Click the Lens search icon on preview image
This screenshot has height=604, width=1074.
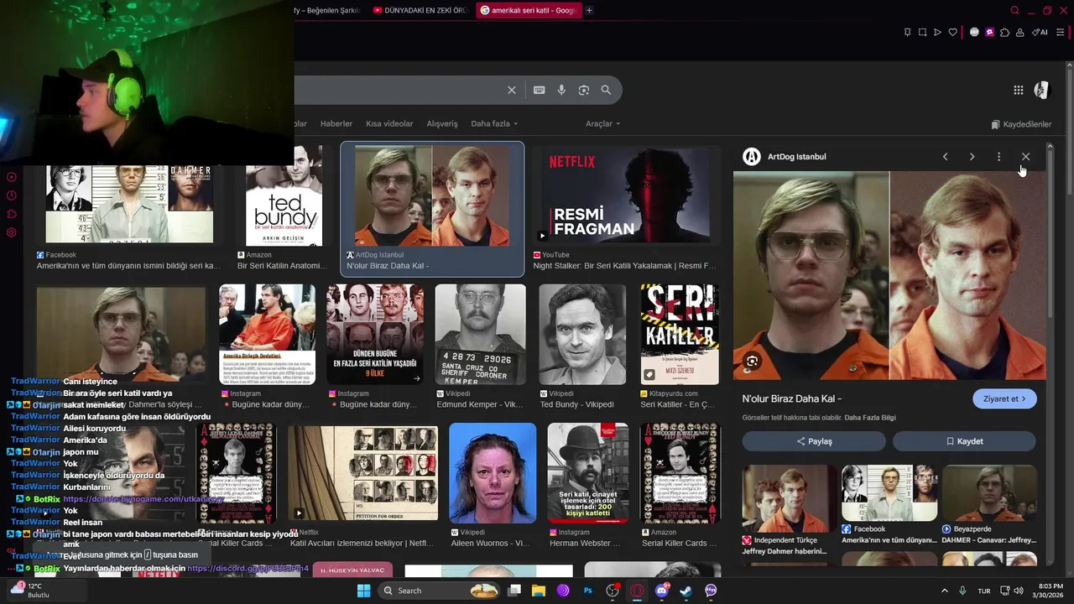tap(752, 362)
